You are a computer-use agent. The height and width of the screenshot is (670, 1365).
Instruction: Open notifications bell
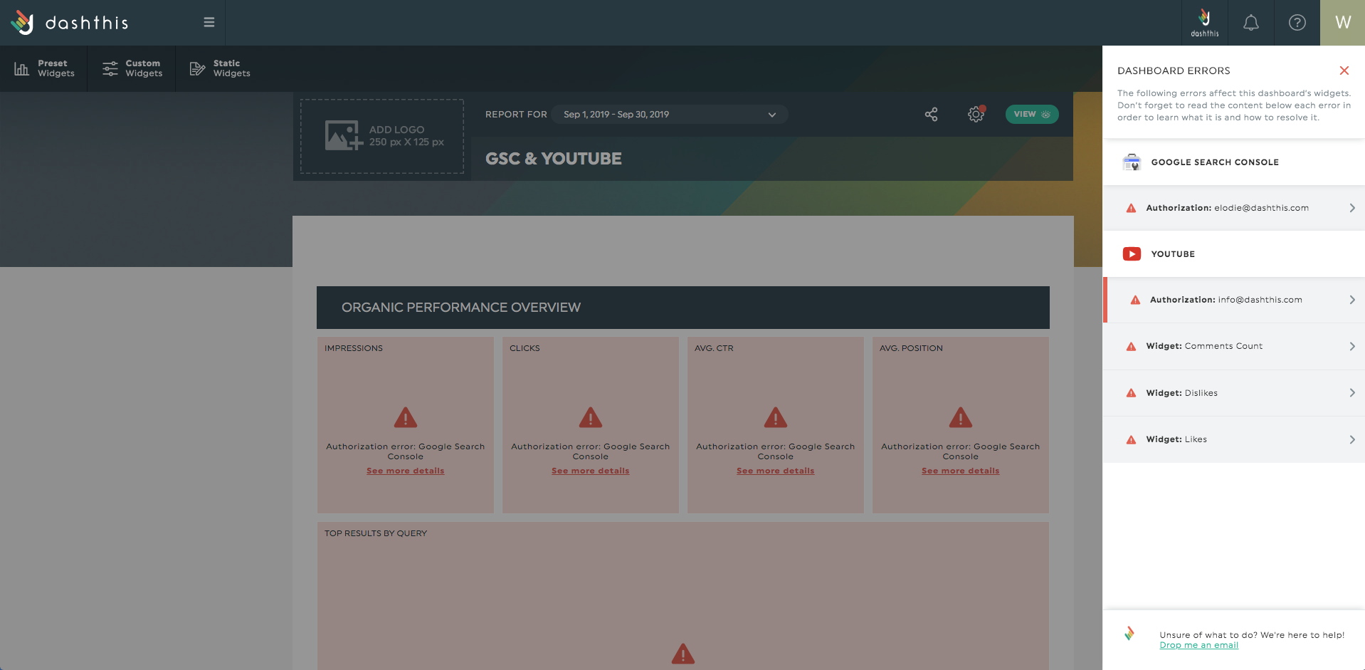[x=1251, y=23]
